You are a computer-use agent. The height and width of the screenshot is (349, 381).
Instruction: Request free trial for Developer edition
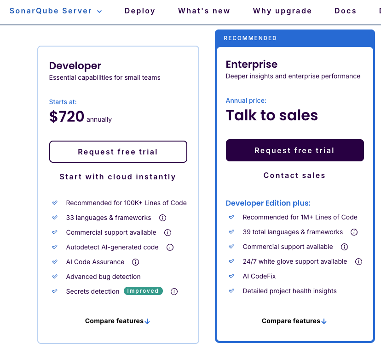coord(118,152)
